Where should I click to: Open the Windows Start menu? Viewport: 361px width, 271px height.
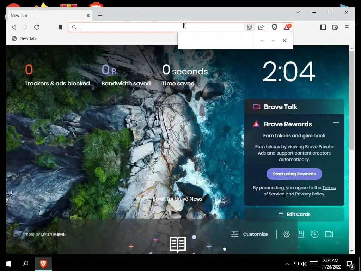8,264
